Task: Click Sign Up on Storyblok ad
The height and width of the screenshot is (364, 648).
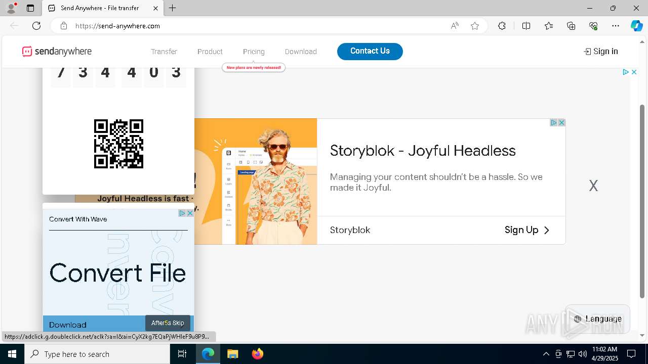Action: click(527, 230)
